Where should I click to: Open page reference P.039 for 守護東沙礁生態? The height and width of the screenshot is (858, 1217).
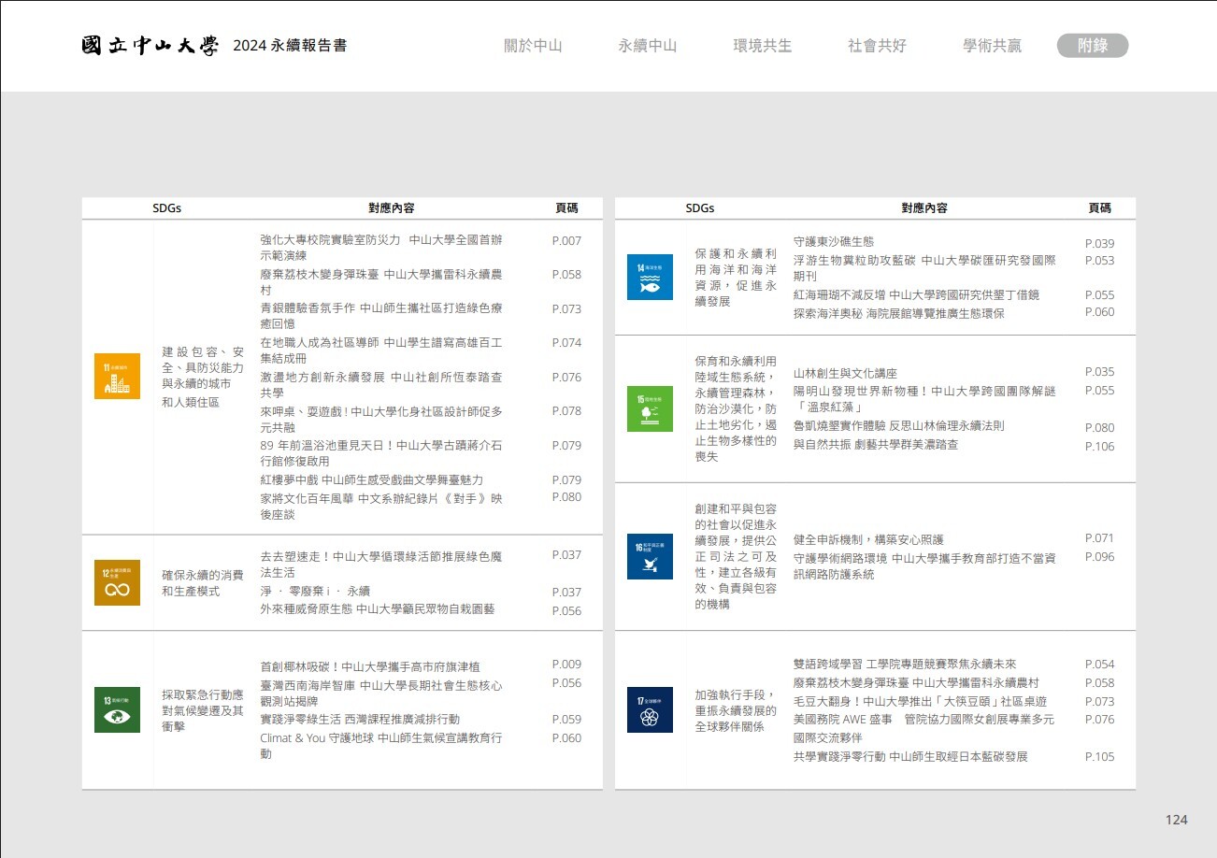point(1099,243)
